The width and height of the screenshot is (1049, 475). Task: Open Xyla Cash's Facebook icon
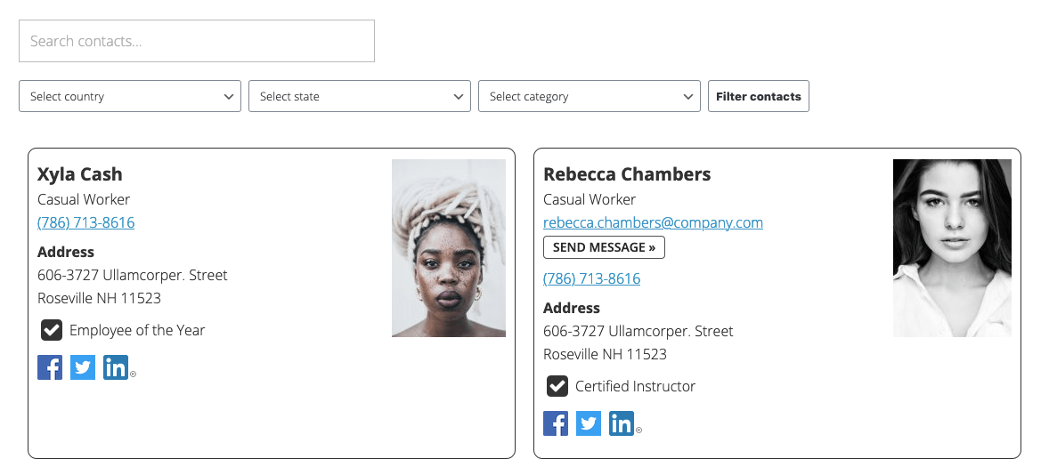coord(50,367)
